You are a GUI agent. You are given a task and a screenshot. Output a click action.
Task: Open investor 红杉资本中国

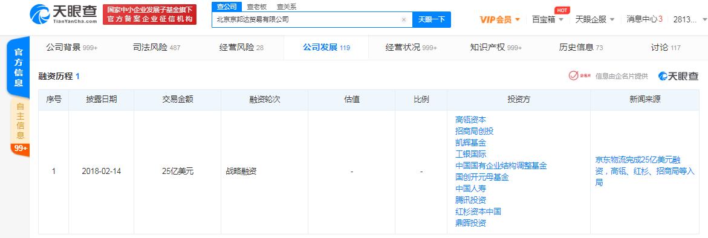coord(479,211)
